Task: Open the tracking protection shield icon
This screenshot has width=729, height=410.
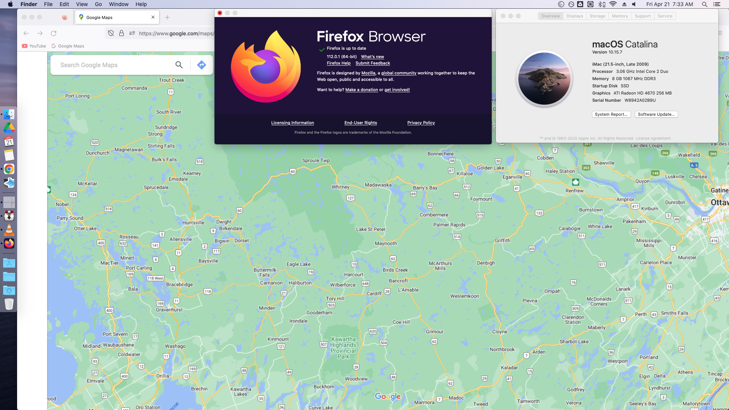Action: [x=111, y=33]
